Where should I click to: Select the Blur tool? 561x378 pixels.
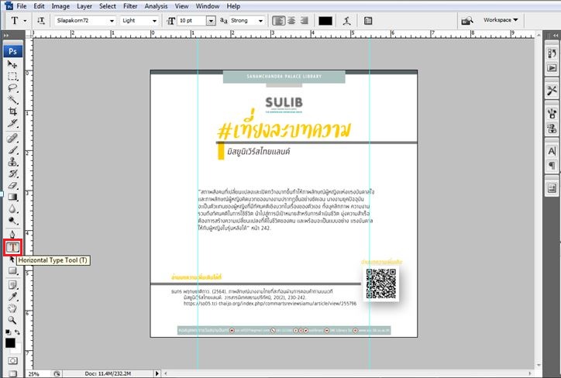[12, 209]
